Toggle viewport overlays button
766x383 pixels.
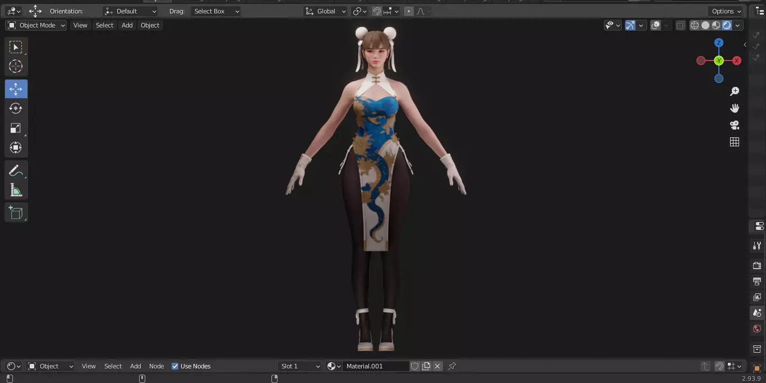click(656, 25)
